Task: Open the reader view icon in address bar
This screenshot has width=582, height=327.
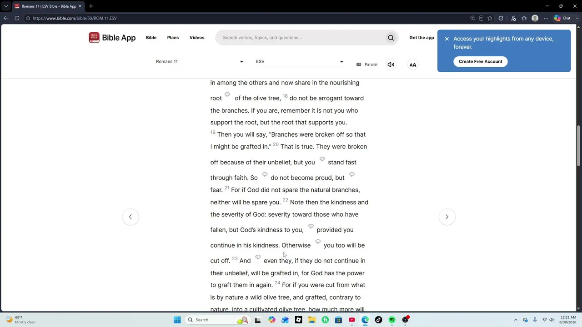Action: pos(481,18)
